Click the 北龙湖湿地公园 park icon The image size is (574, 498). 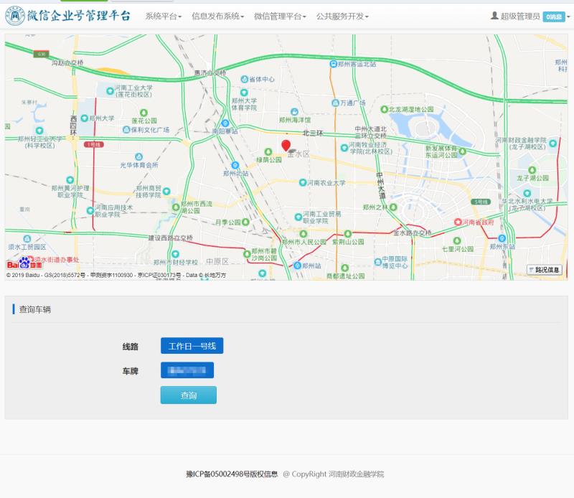(x=384, y=109)
